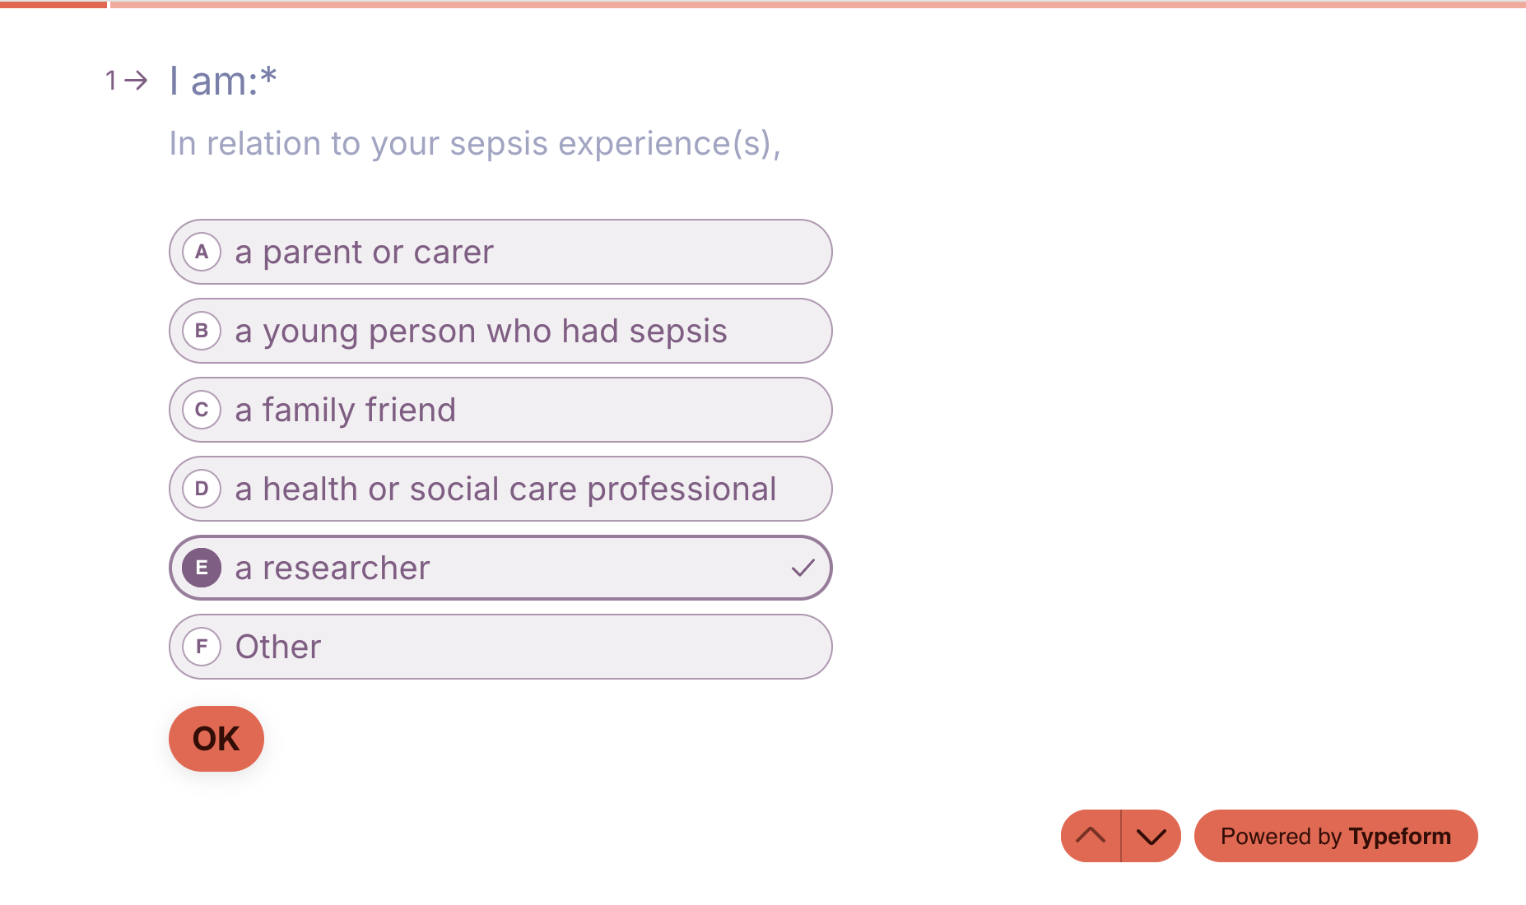Click the letter A key badge
1526x905 pixels.
202,252
